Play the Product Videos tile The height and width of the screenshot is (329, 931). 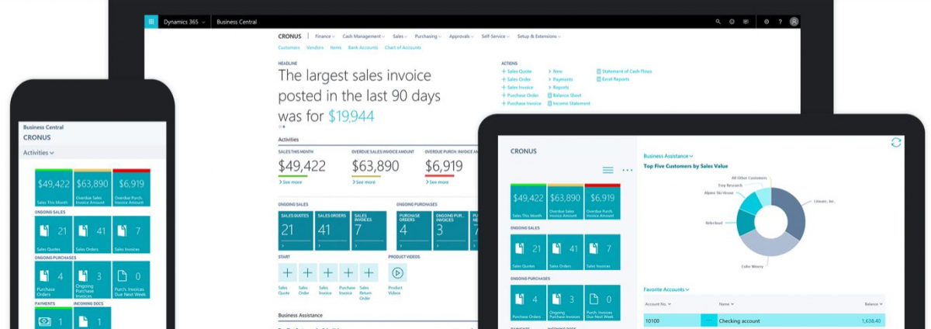coord(397,272)
